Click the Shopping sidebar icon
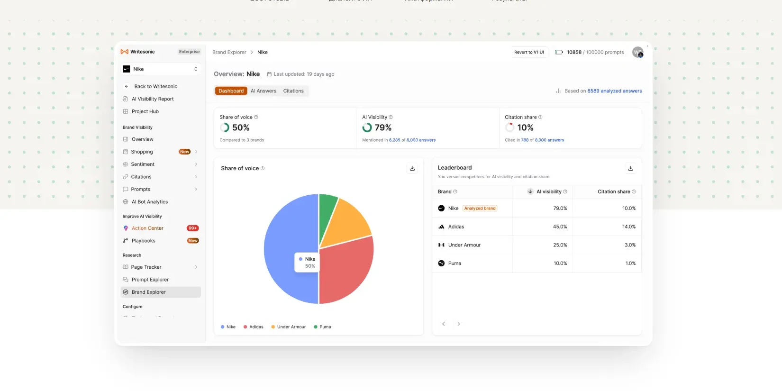 tap(126, 152)
